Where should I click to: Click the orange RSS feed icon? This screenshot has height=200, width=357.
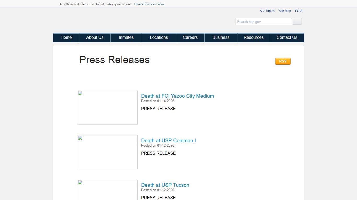click(x=283, y=61)
